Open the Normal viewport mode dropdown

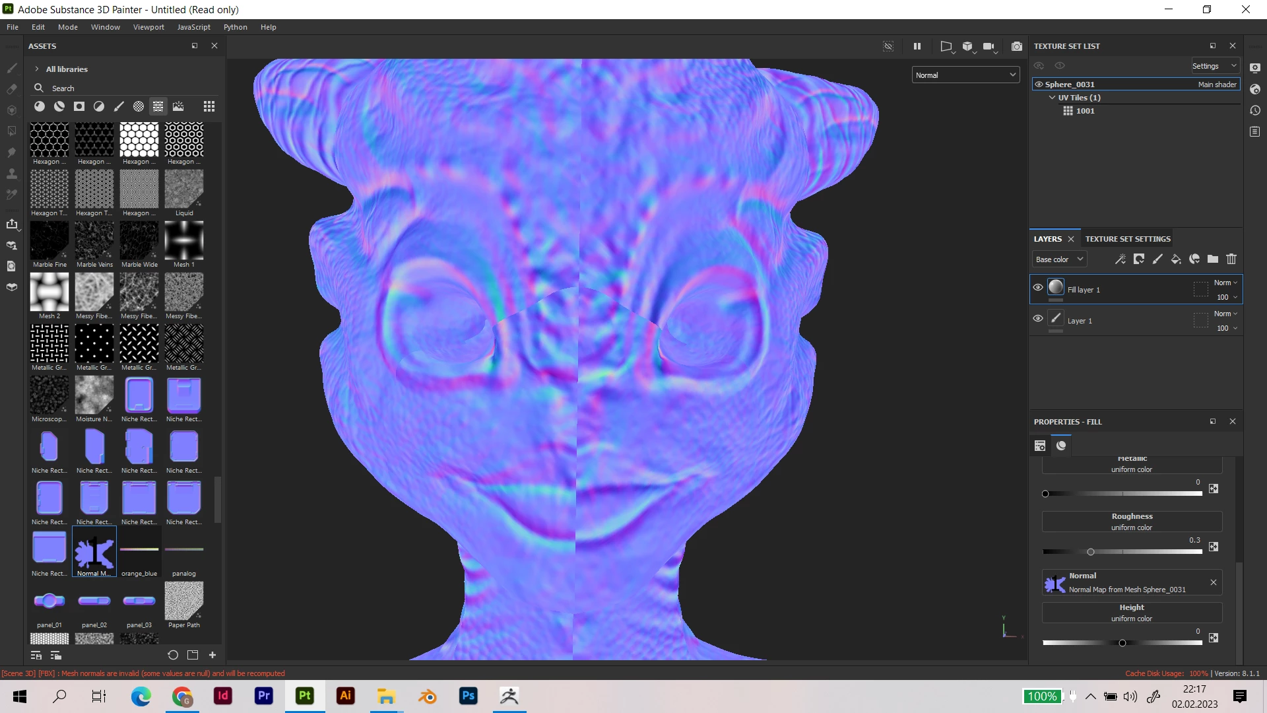[x=965, y=75]
